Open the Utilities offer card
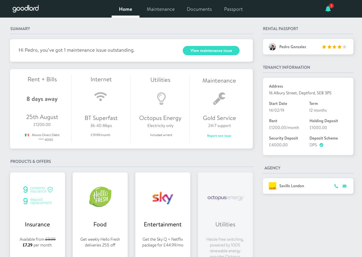 click(x=225, y=215)
